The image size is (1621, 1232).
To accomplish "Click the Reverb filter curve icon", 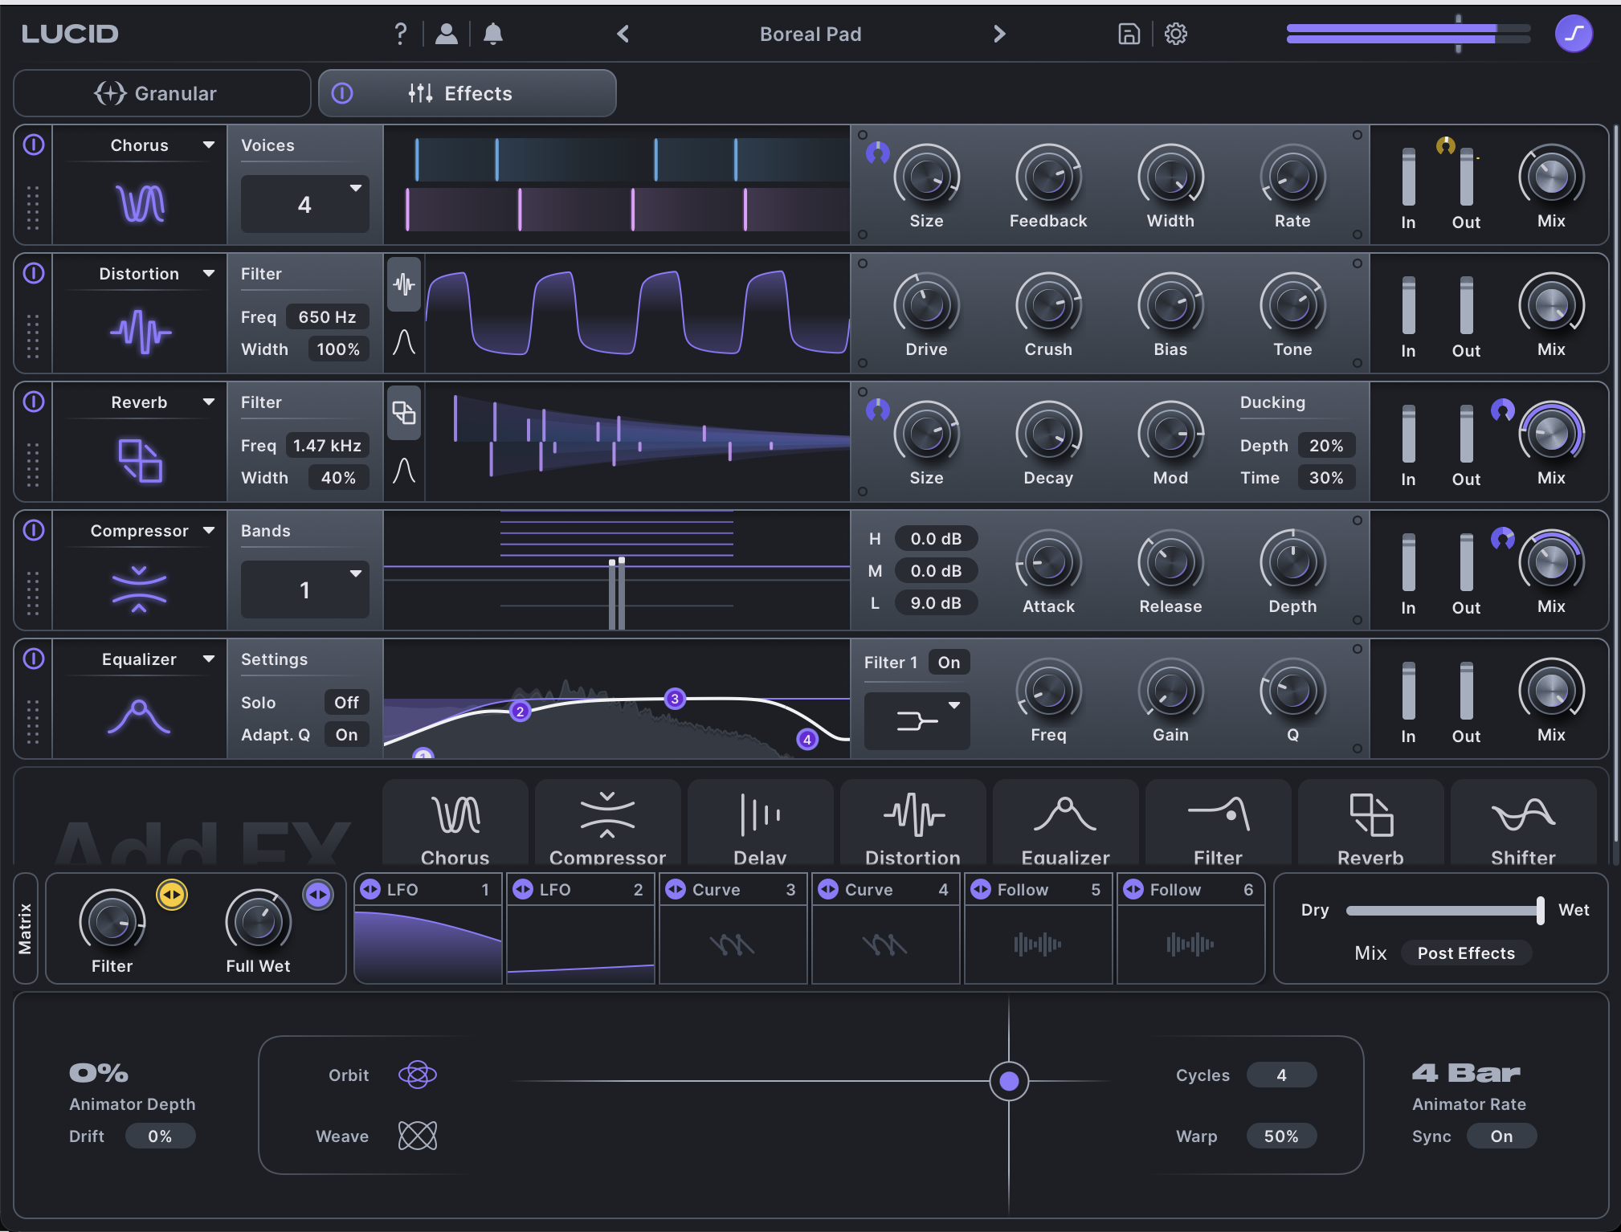I will pos(404,471).
